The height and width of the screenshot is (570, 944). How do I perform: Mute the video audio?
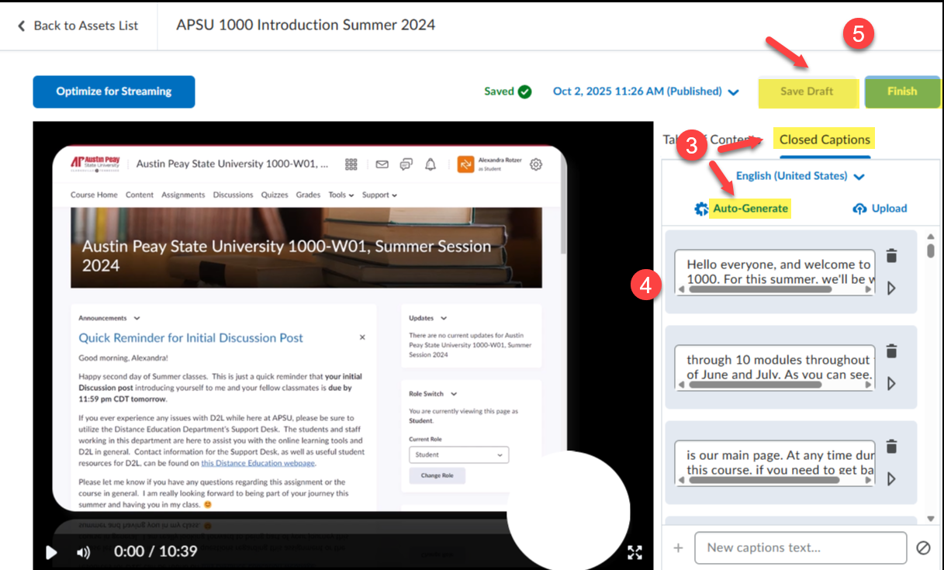pos(82,552)
